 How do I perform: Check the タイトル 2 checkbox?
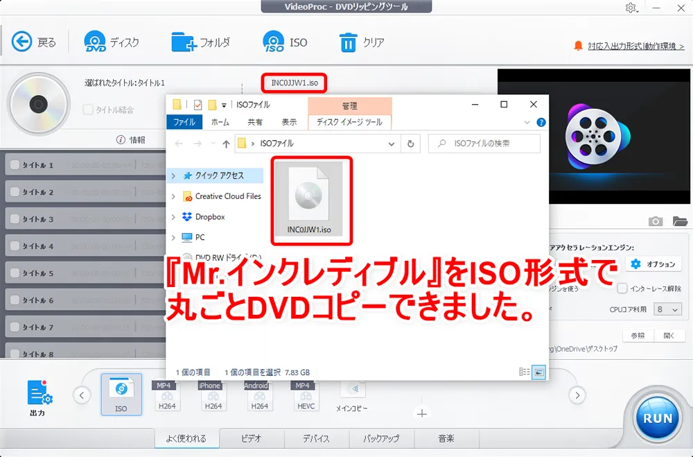pyautogui.click(x=15, y=191)
